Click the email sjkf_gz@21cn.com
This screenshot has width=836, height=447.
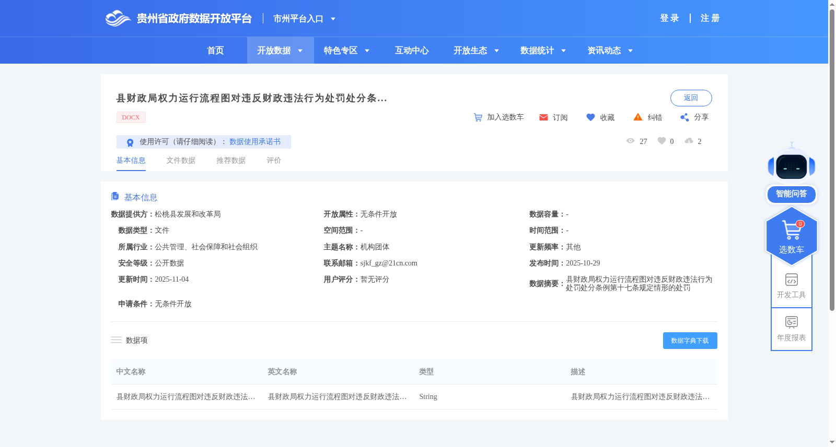pyautogui.click(x=389, y=263)
